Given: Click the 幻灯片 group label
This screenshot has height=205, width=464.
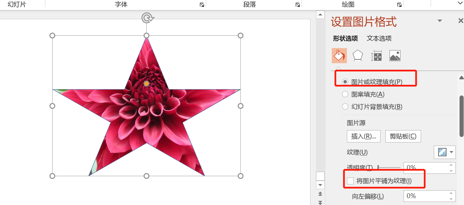Looking at the screenshot, I should click(17, 4).
